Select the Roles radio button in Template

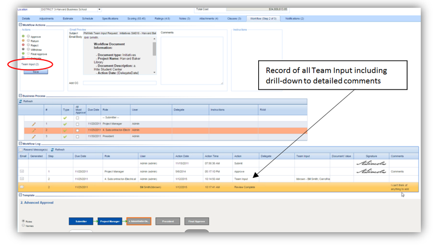pyautogui.click(x=23, y=221)
